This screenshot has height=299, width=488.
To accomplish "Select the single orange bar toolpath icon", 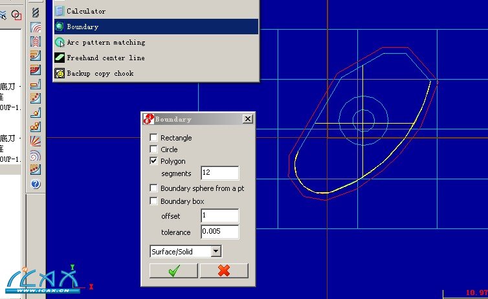I will (x=36, y=84).
